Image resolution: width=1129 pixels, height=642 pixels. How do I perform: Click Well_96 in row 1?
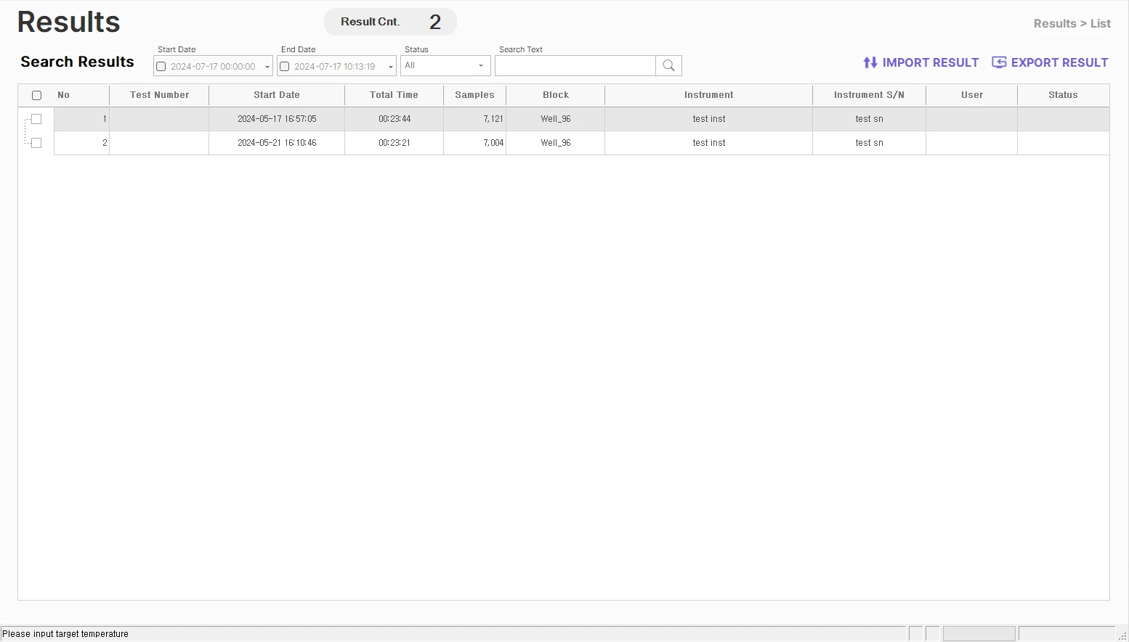(556, 119)
